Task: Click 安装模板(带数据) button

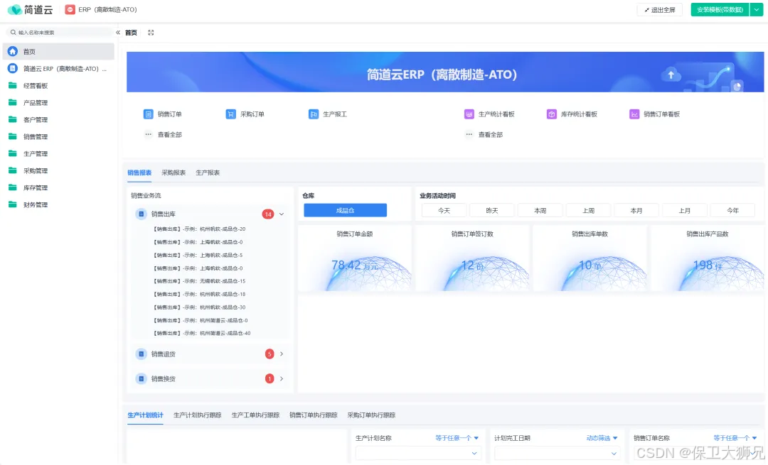Action: click(720, 9)
